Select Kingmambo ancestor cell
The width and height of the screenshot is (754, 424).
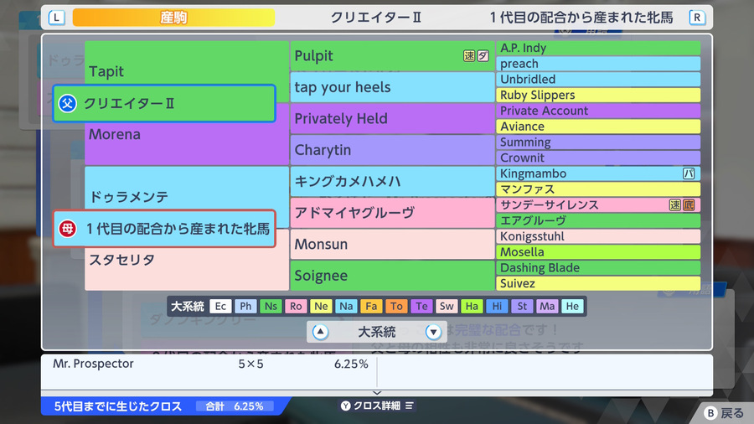click(x=598, y=173)
